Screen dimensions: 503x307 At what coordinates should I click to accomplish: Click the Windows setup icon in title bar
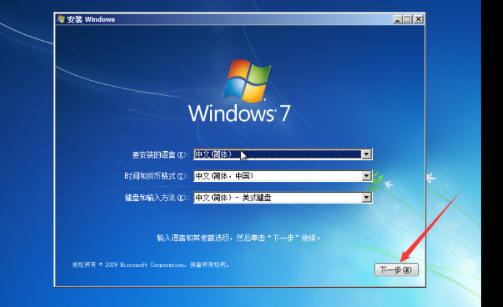(x=61, y=19)
